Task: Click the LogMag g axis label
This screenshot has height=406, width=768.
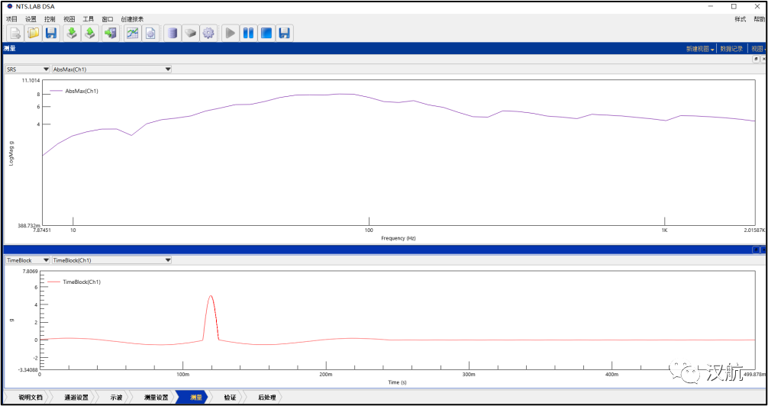Action: pyautogui.click(x=11, y=154)
